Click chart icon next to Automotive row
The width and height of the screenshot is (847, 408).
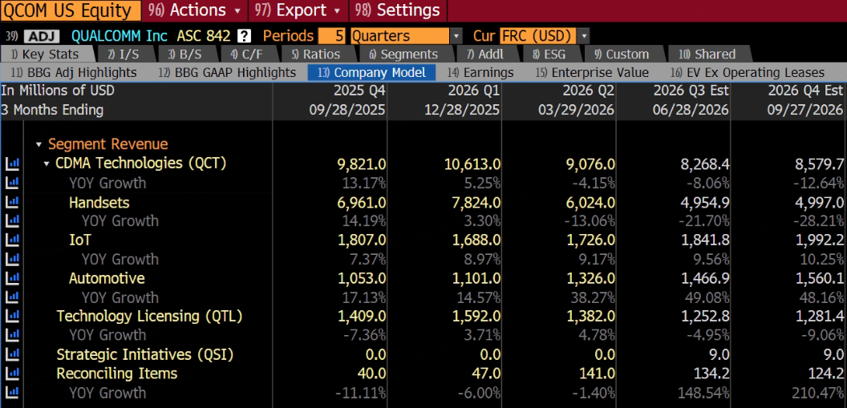(x=12, y=278)
